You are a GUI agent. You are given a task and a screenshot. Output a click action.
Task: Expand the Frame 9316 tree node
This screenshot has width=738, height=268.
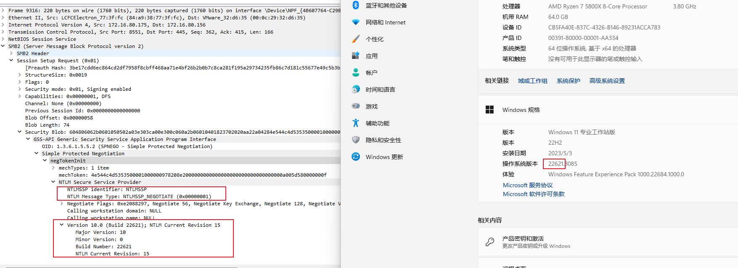[x=3, y=11]
